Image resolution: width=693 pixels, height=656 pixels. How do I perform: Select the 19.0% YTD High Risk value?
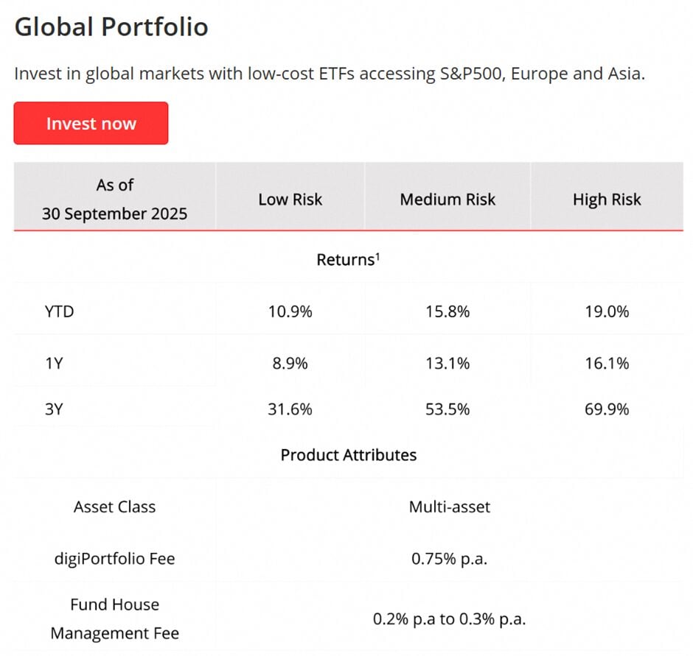(607, 311)
